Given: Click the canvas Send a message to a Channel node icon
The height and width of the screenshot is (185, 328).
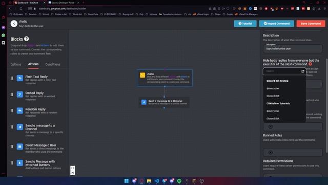Looking at the screenshot, I should 144,102.
